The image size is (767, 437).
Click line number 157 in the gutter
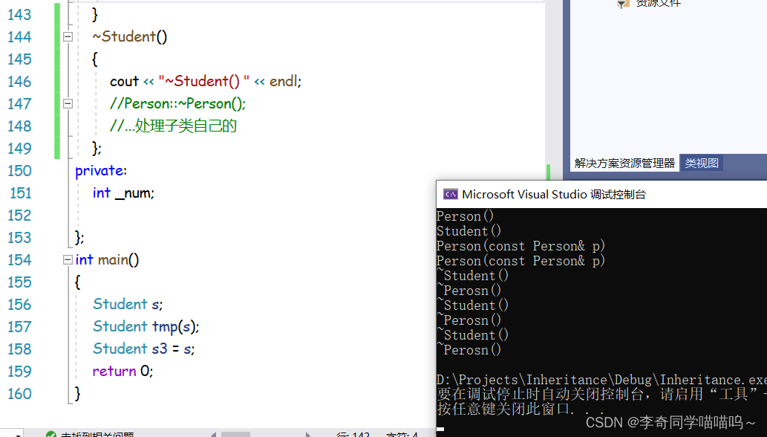click(x=19, y=327)
